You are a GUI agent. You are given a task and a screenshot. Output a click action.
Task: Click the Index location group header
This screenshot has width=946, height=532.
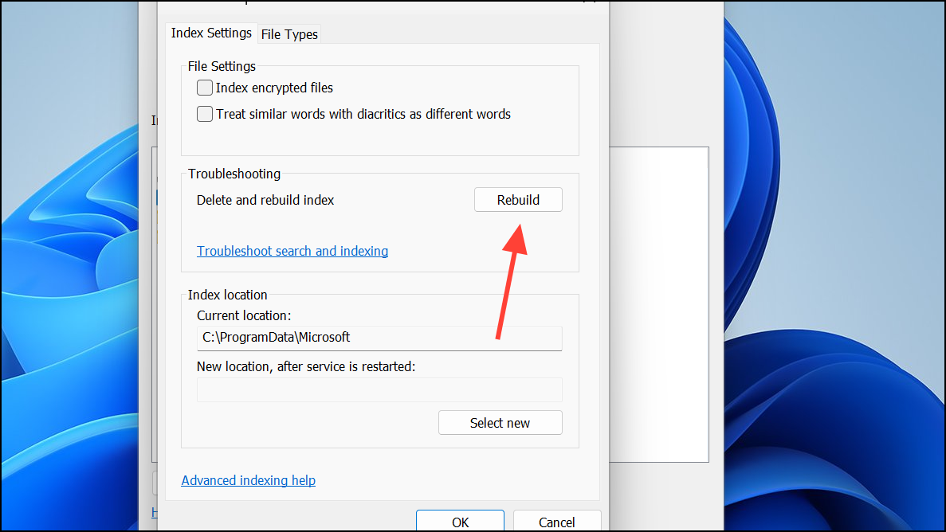(x=227, y=295)
